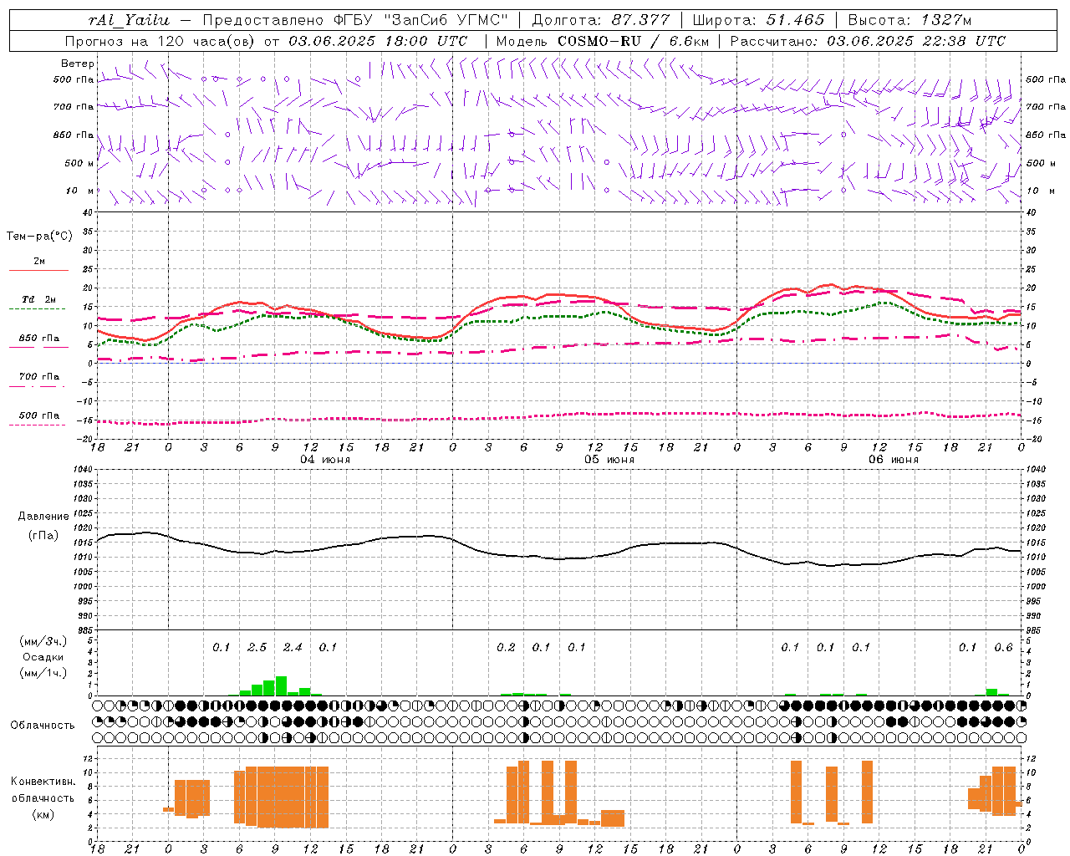1070x856 pixels.
Task: Click the 05 июня date label
Action: (x=609, y=460)
